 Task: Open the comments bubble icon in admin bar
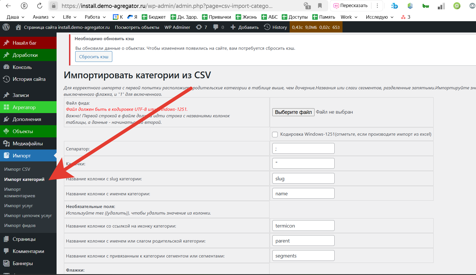tap(219, 27)
